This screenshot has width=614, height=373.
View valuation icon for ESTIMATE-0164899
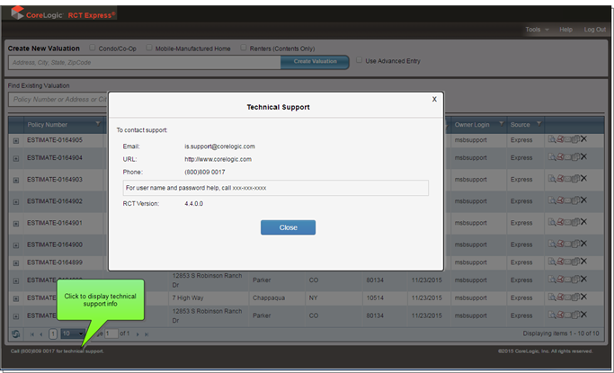[x=551, y=262]
